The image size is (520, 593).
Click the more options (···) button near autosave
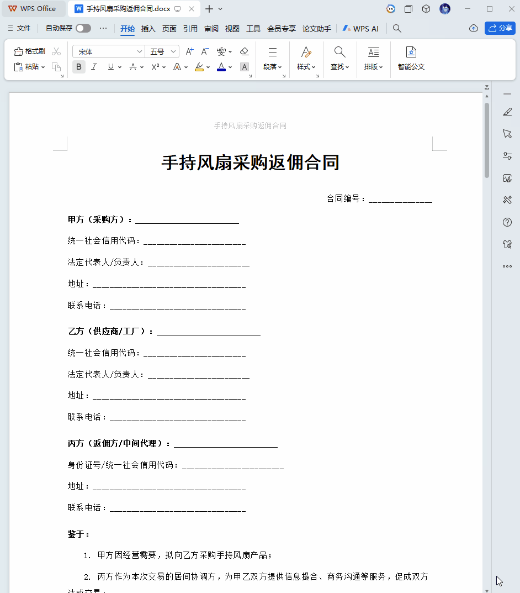[103, 28]
